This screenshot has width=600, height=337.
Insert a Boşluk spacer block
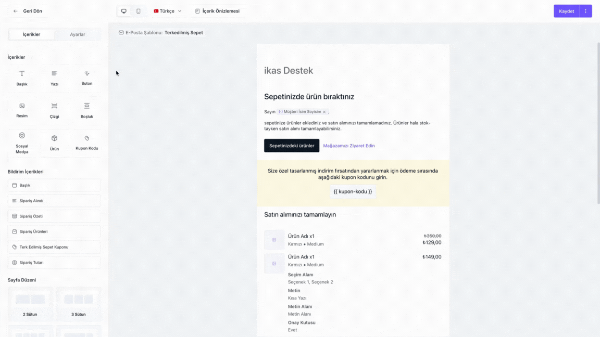(86, 110)
